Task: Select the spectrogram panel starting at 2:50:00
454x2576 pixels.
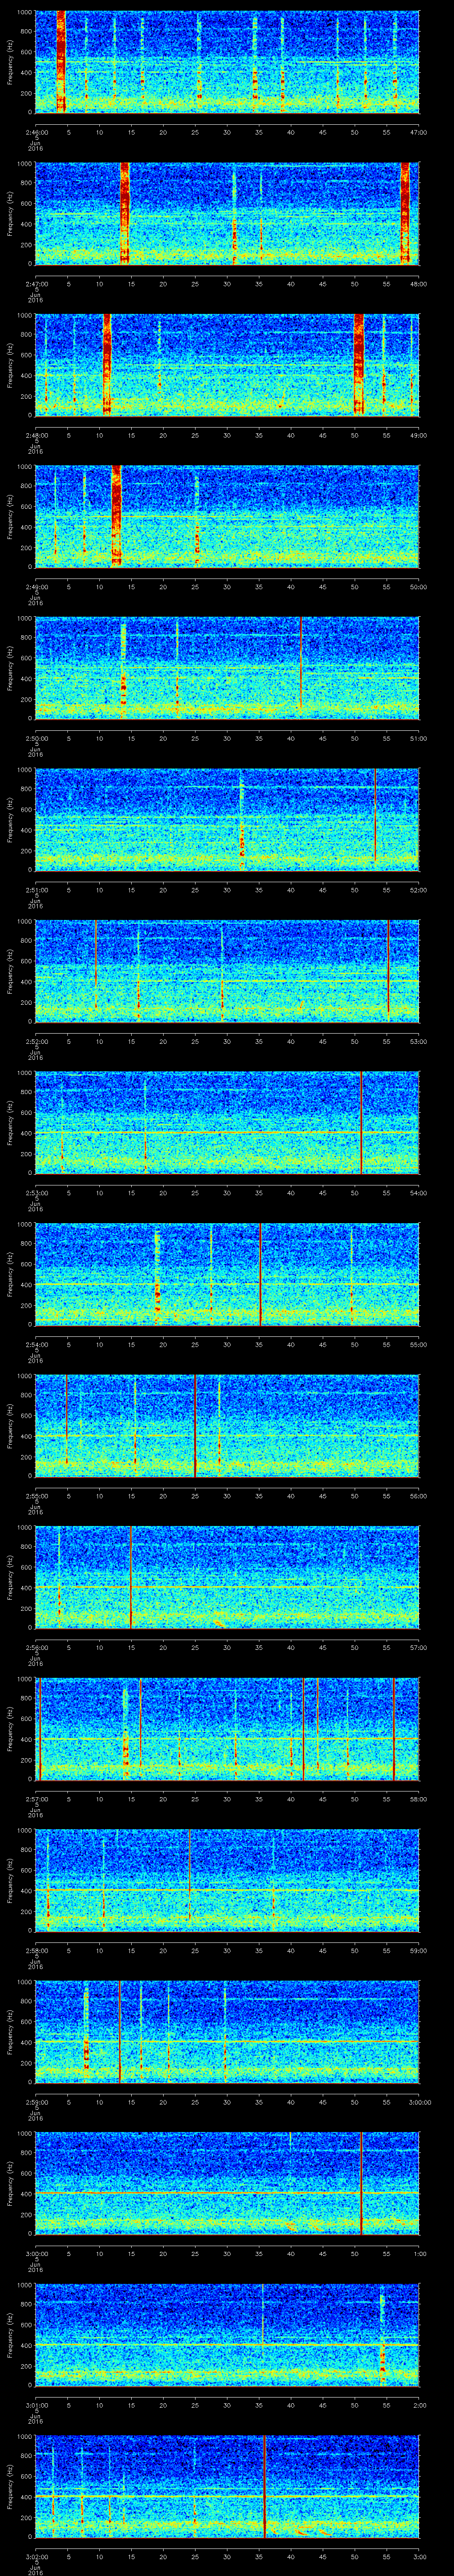Action: point(227,668)
